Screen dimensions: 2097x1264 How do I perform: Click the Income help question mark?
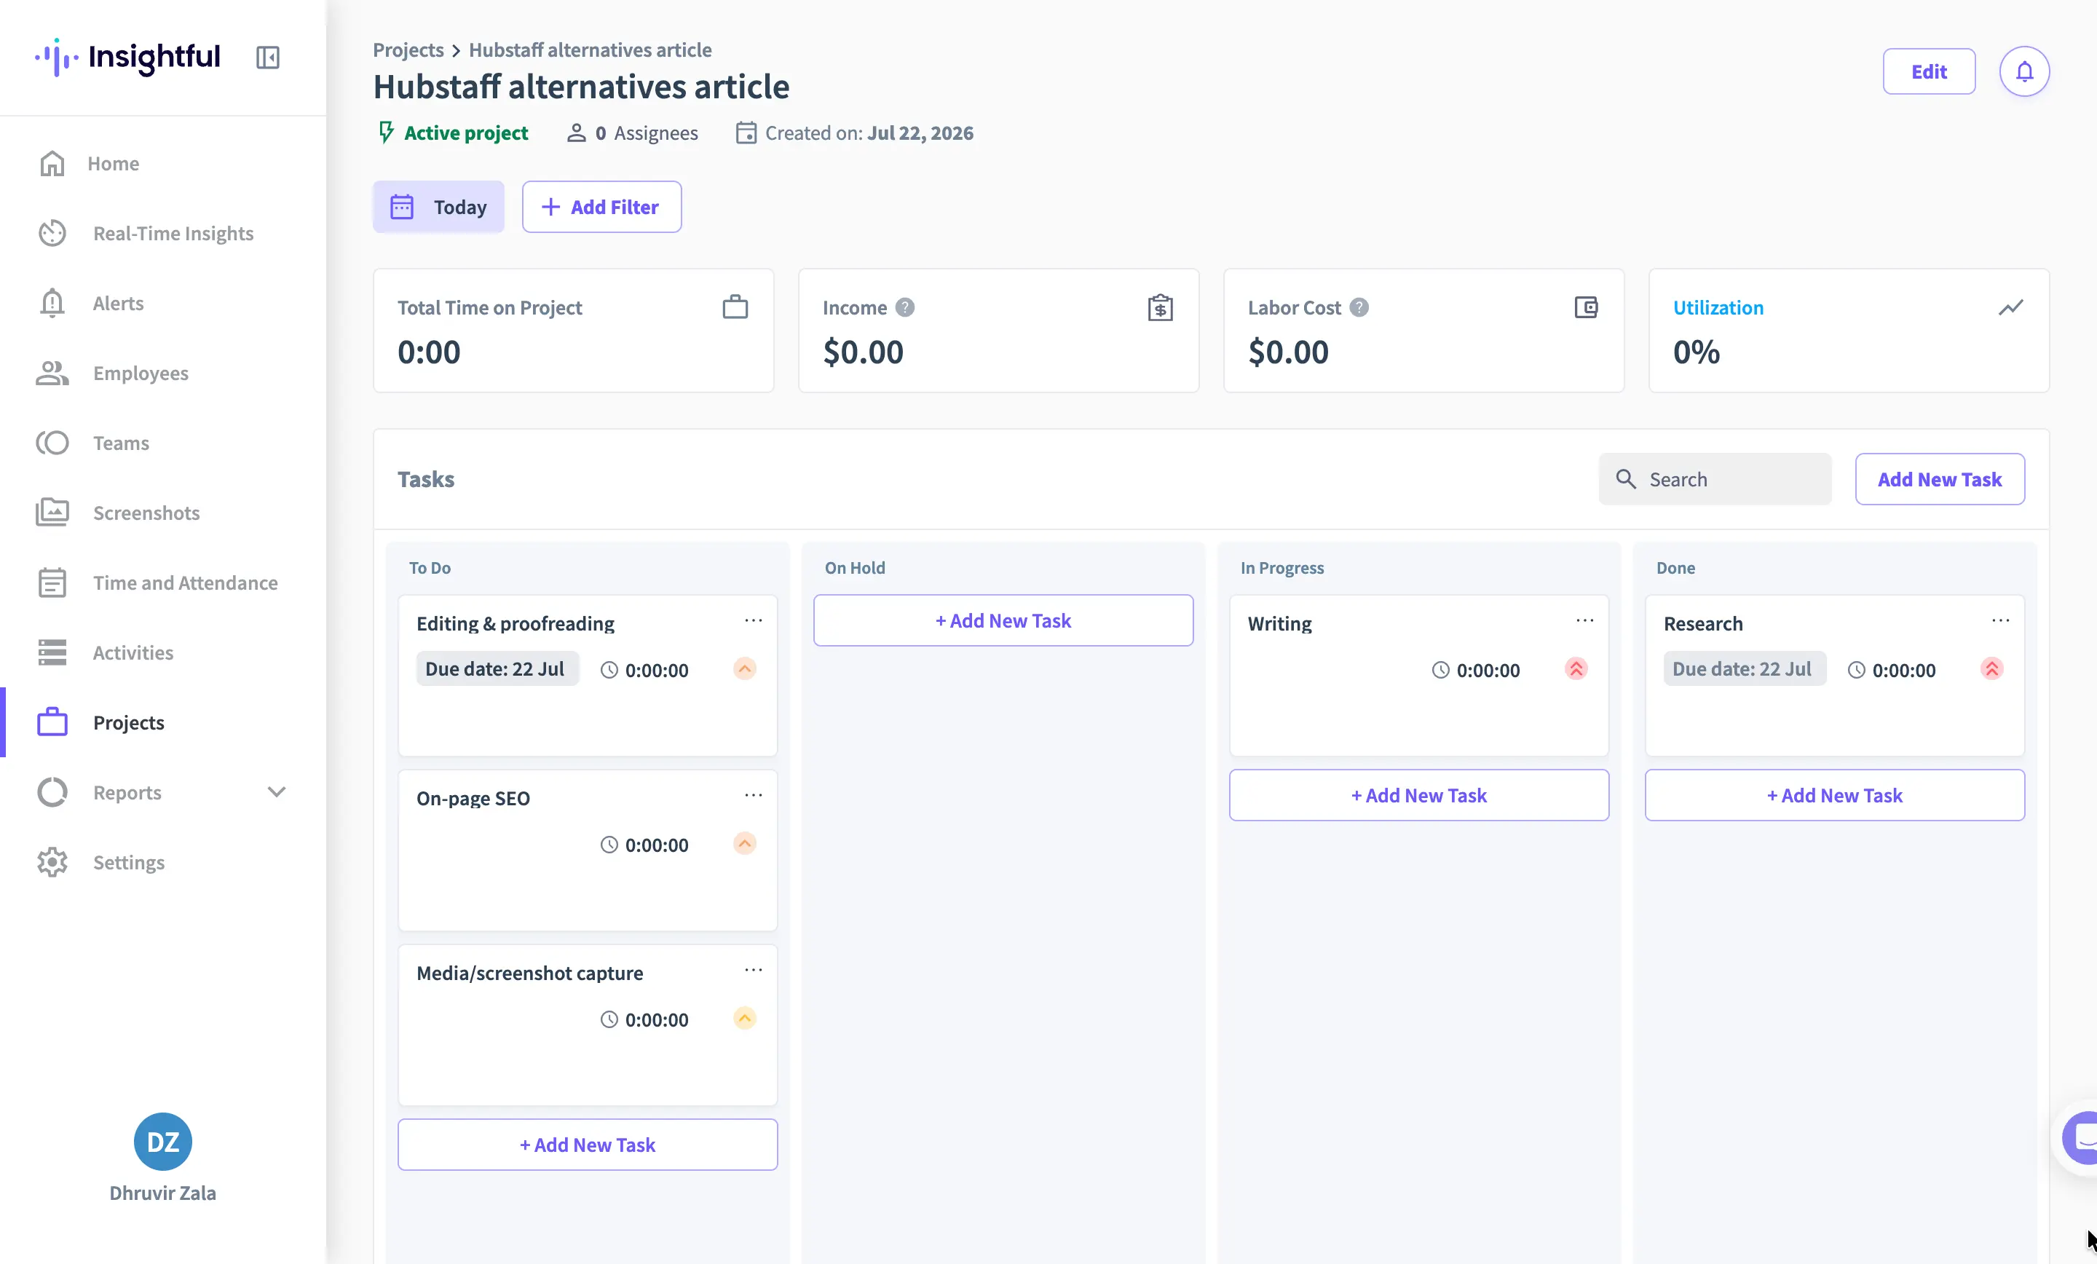[x=904, y=307]
